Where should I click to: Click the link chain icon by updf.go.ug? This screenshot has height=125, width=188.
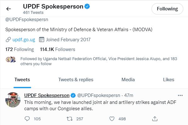click(x=8, y=40)
